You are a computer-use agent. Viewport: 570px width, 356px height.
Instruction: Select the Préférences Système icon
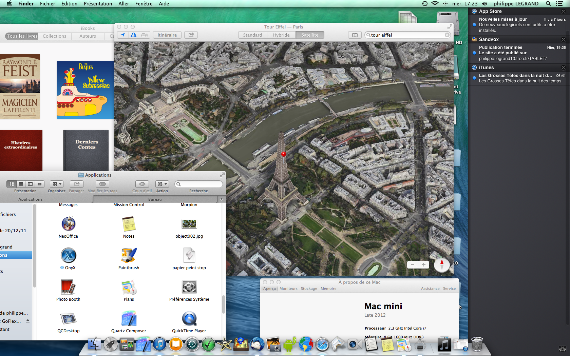click(x=189, y=287)
